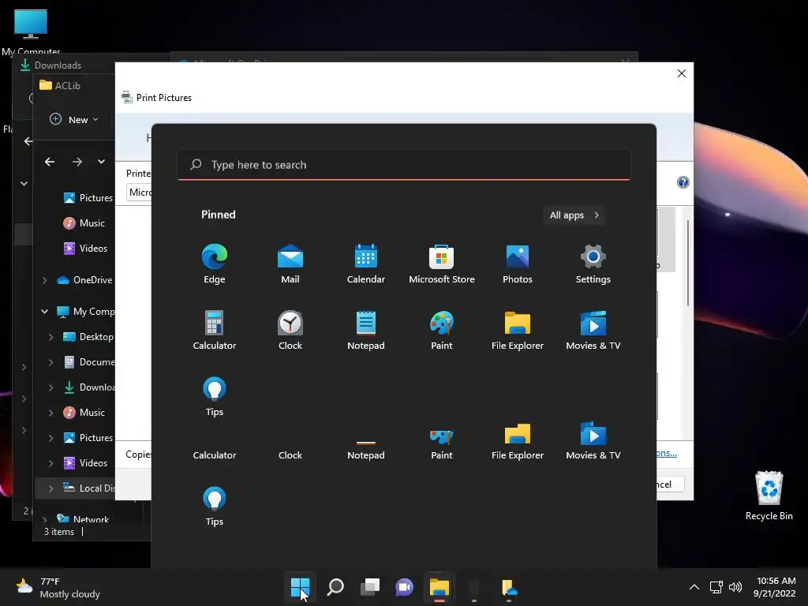Click the volume speaker tray icon

coord(735,587)
